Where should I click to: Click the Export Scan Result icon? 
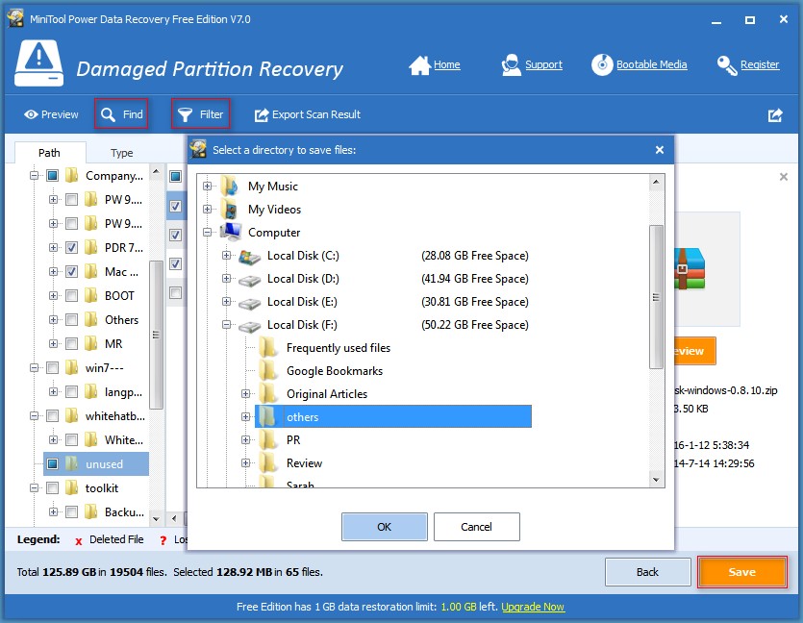tap(262, 115)
